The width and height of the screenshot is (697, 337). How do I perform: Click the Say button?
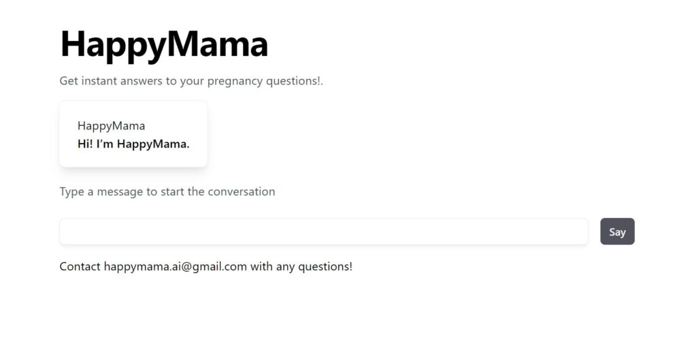[617, 231]
